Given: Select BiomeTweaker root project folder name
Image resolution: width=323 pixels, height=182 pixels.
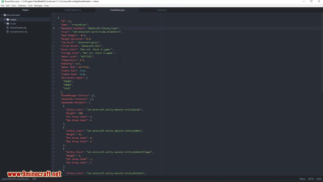Looking at the screenshot, I should point(14,15).
